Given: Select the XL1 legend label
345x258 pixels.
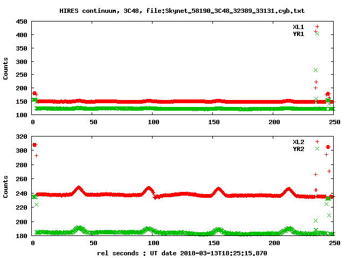Looking at the screenshot, I should tap(298, 27).
